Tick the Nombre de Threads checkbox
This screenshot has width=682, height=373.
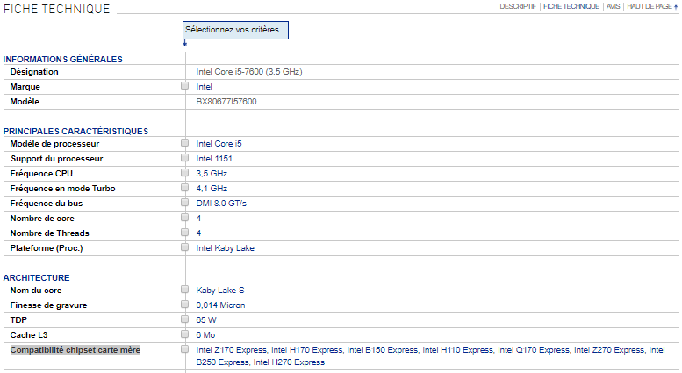pos(185,233)
